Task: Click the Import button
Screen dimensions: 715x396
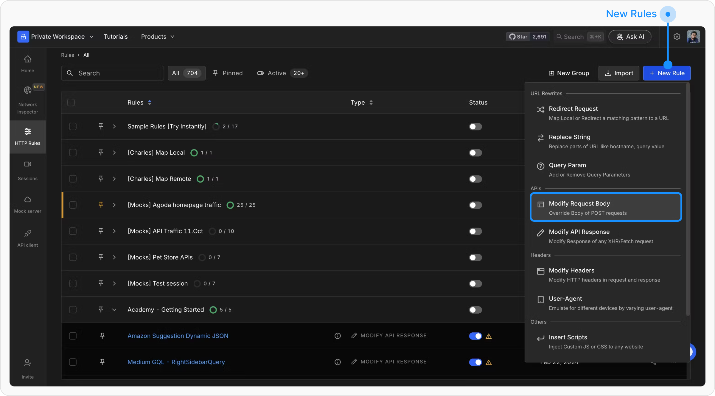Action: [x=619, y=73]
